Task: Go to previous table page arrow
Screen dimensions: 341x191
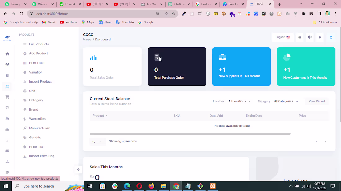Action: pyautogui.click(x=317, y=142)
